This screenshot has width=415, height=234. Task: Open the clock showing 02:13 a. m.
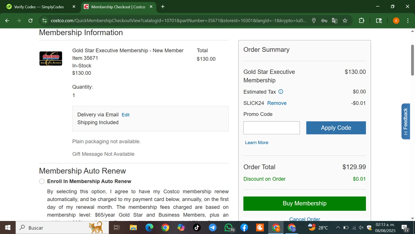[x=385, y=228]
